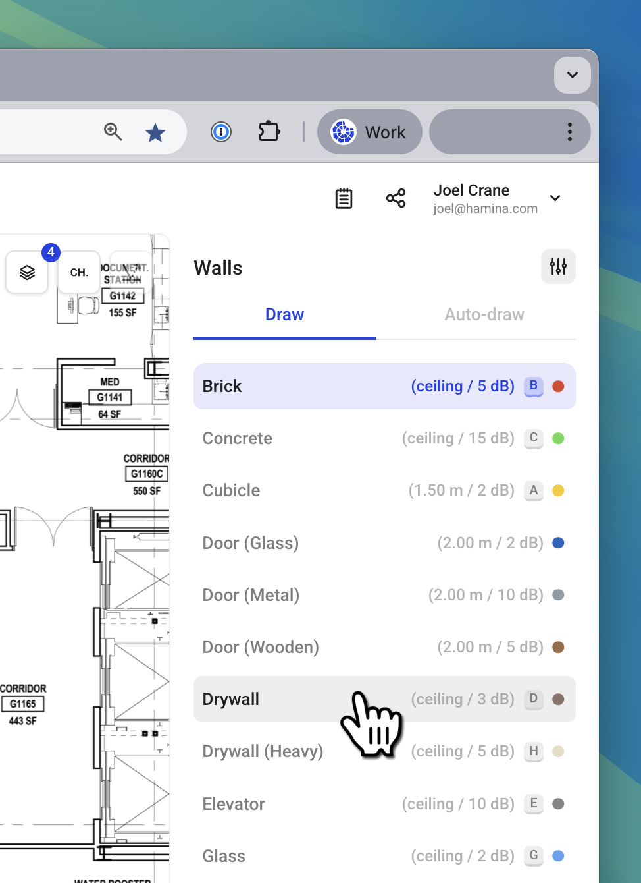This screenshot has width=641, height=883.
Task: Click the Drywall color dot
Action: pos(558,699)
